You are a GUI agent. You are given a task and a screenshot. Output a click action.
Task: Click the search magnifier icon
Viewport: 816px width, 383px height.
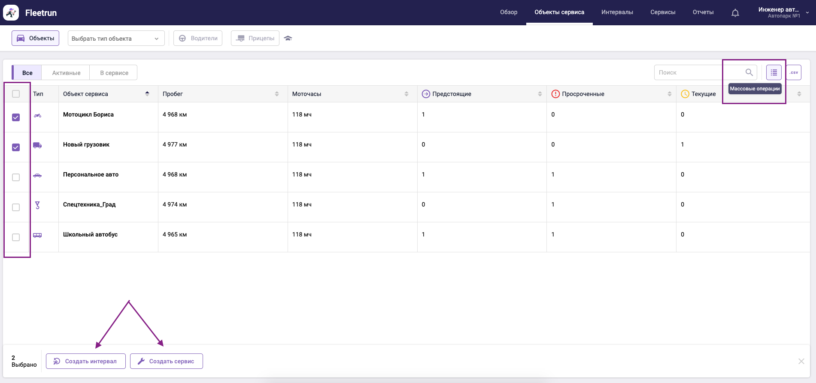pyautogui.click(x=749, y=72)
